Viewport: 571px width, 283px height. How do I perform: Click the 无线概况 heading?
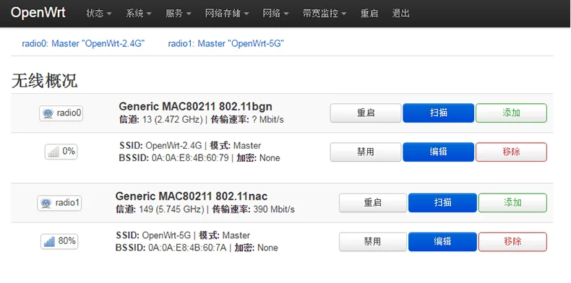[44, 81]
